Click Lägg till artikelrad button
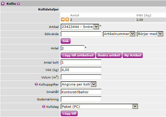Screen dimensions: 166x117 78,55
